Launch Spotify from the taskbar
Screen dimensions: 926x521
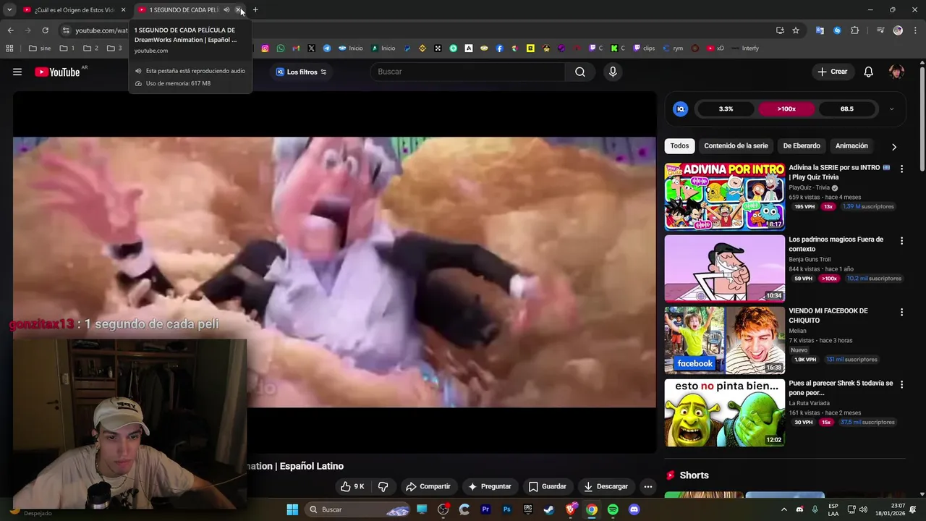[613, 509]
